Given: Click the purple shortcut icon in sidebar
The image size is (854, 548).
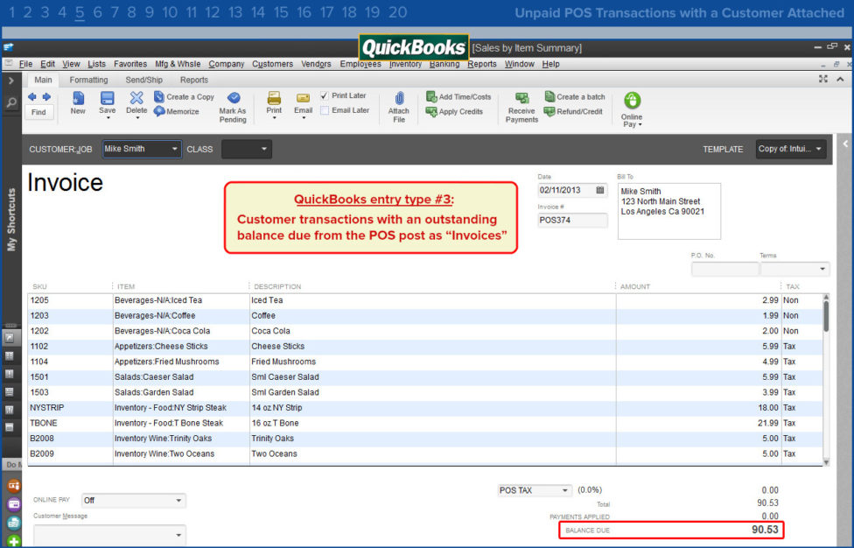Looking at the screenshot, I should click(14, 504).
